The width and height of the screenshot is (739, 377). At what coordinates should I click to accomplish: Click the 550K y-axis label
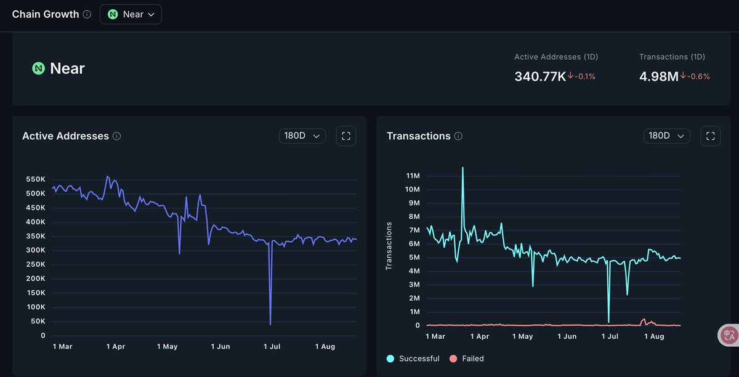[x=35, y=179]
